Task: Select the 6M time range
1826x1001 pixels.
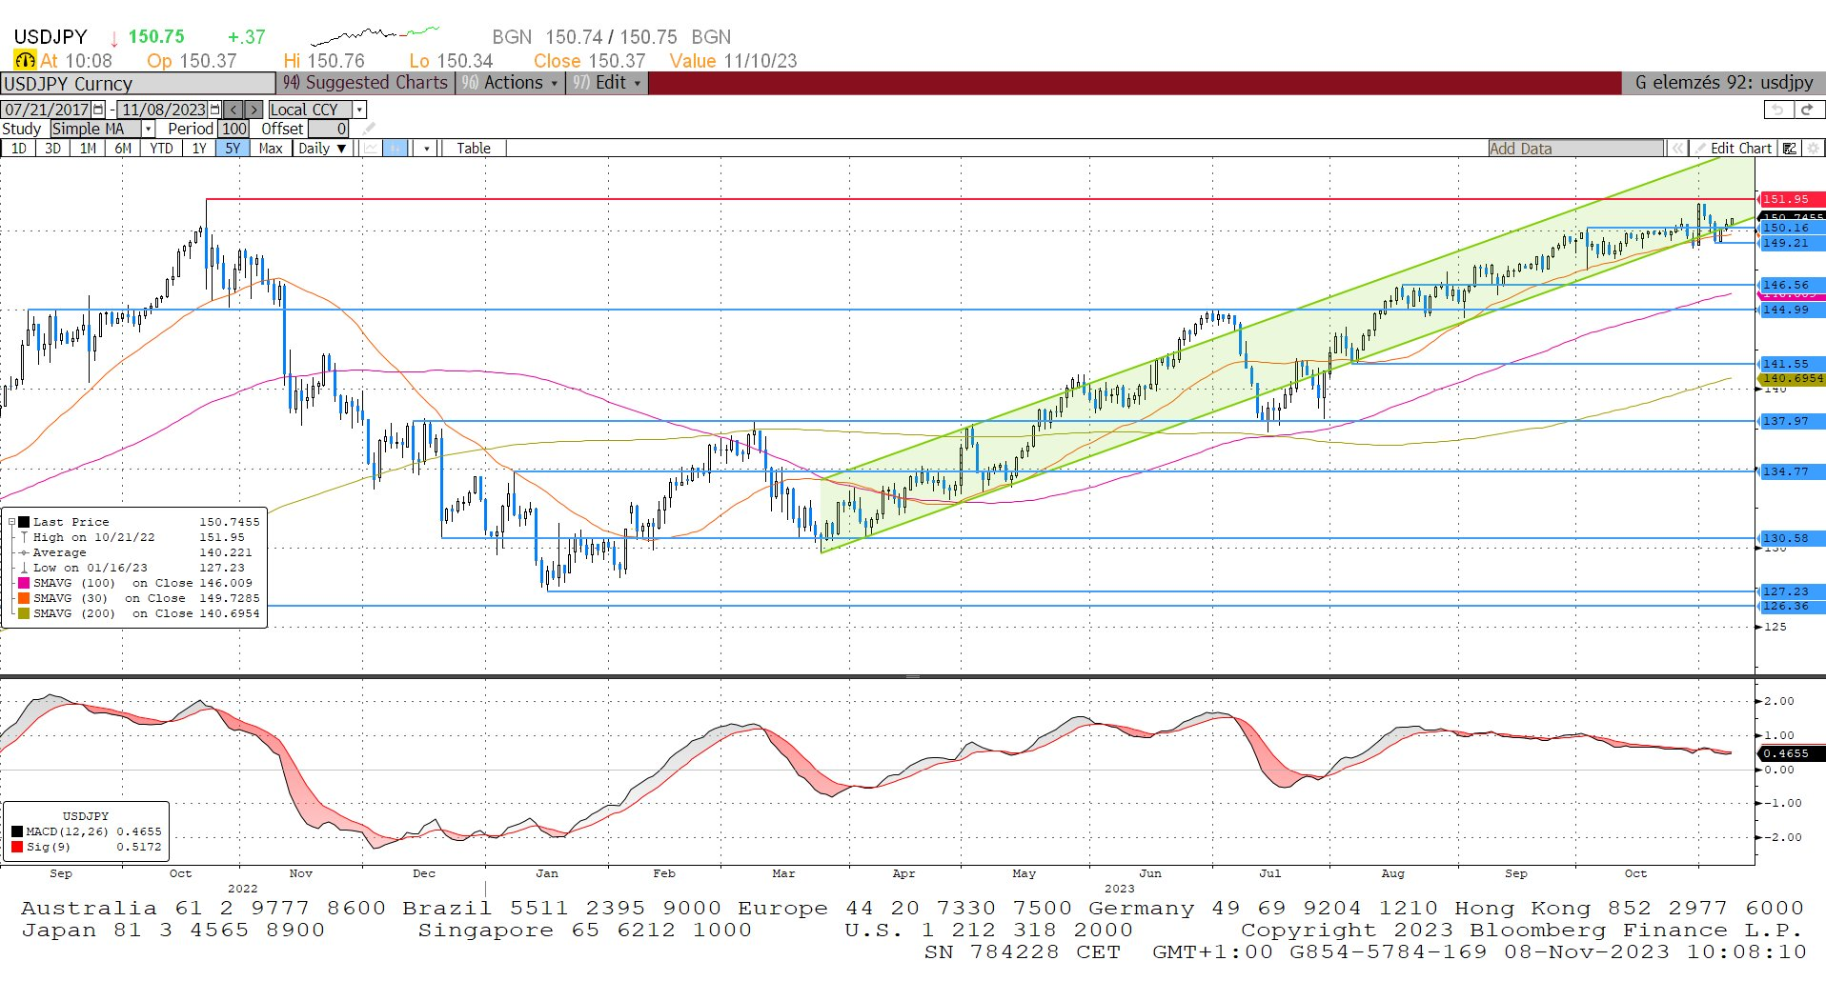Action: pos(123,148)
